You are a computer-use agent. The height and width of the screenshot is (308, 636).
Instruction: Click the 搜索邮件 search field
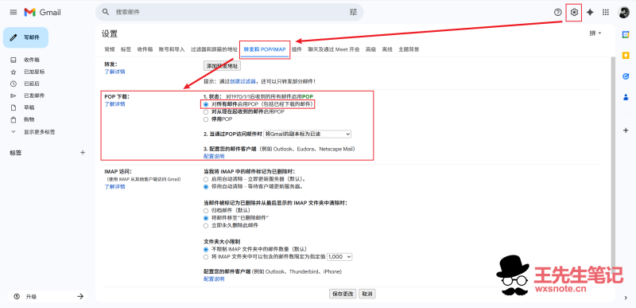[229, 12]
